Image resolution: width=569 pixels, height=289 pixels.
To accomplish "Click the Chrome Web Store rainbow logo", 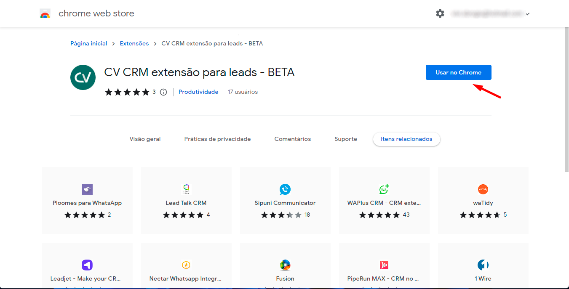I will tap(45, 14).
